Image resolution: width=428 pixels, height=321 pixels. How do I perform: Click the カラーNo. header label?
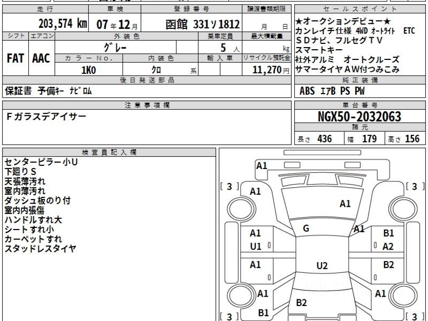pyautogui.click(x=89, y=58)
